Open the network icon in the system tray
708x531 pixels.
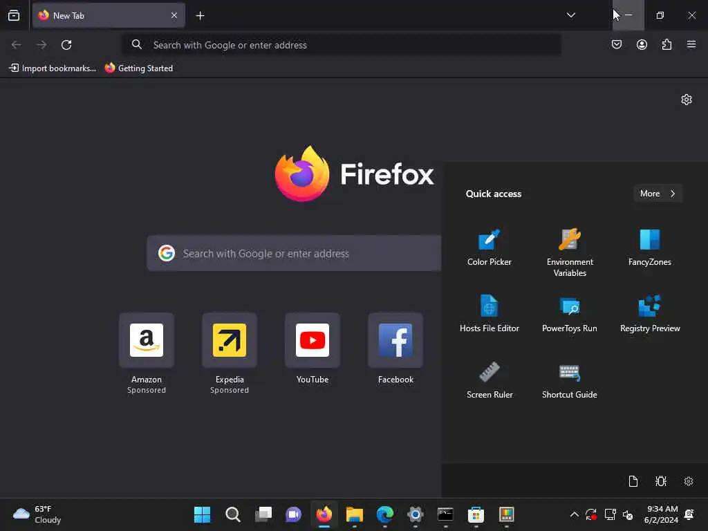(610, 514)
